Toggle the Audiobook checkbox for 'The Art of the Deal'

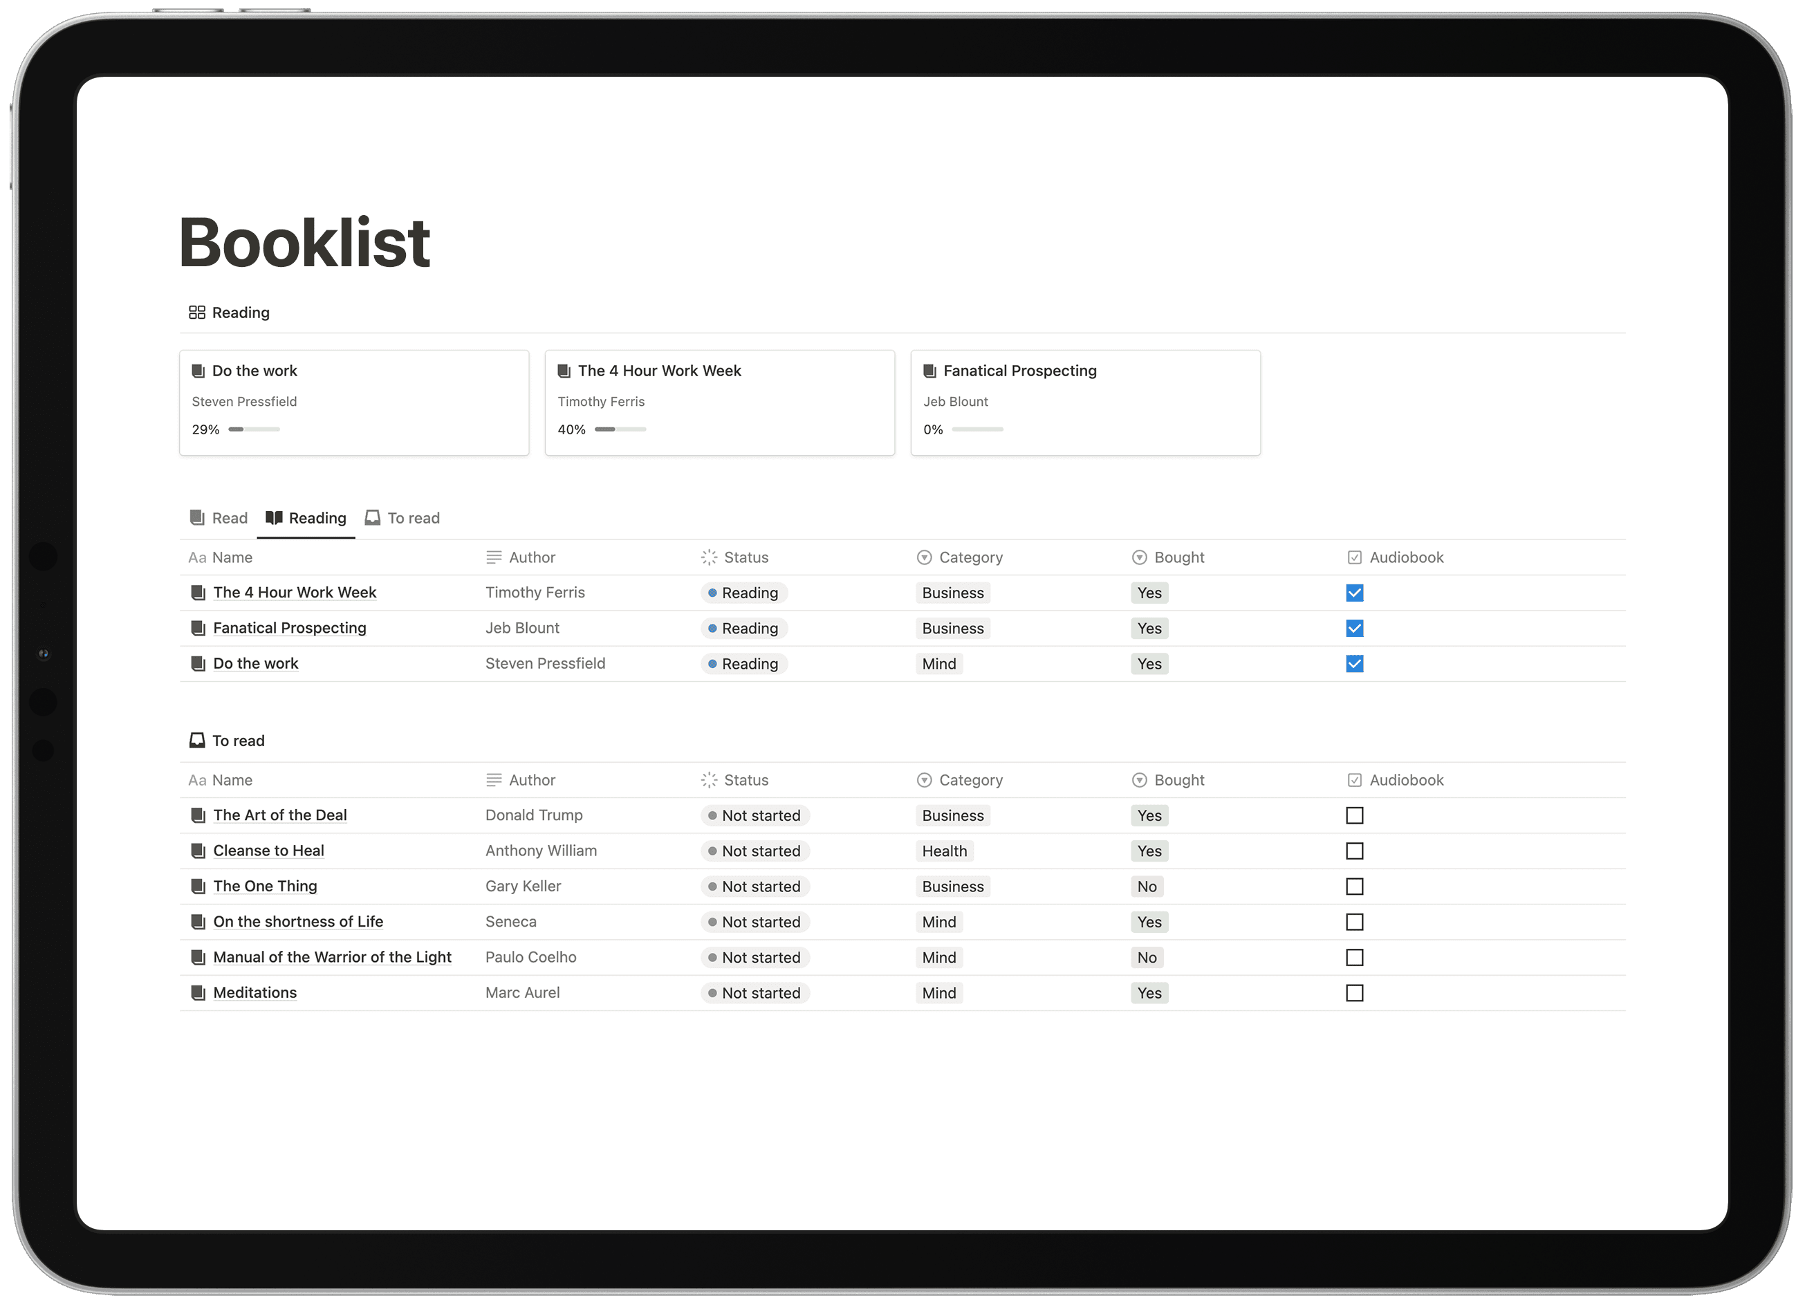1354,814
